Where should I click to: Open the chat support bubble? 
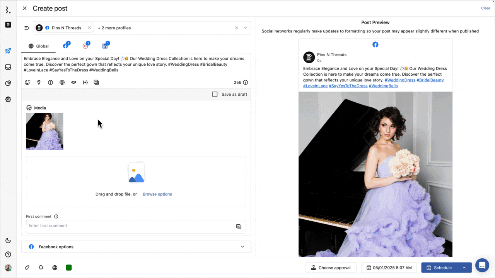482,265
